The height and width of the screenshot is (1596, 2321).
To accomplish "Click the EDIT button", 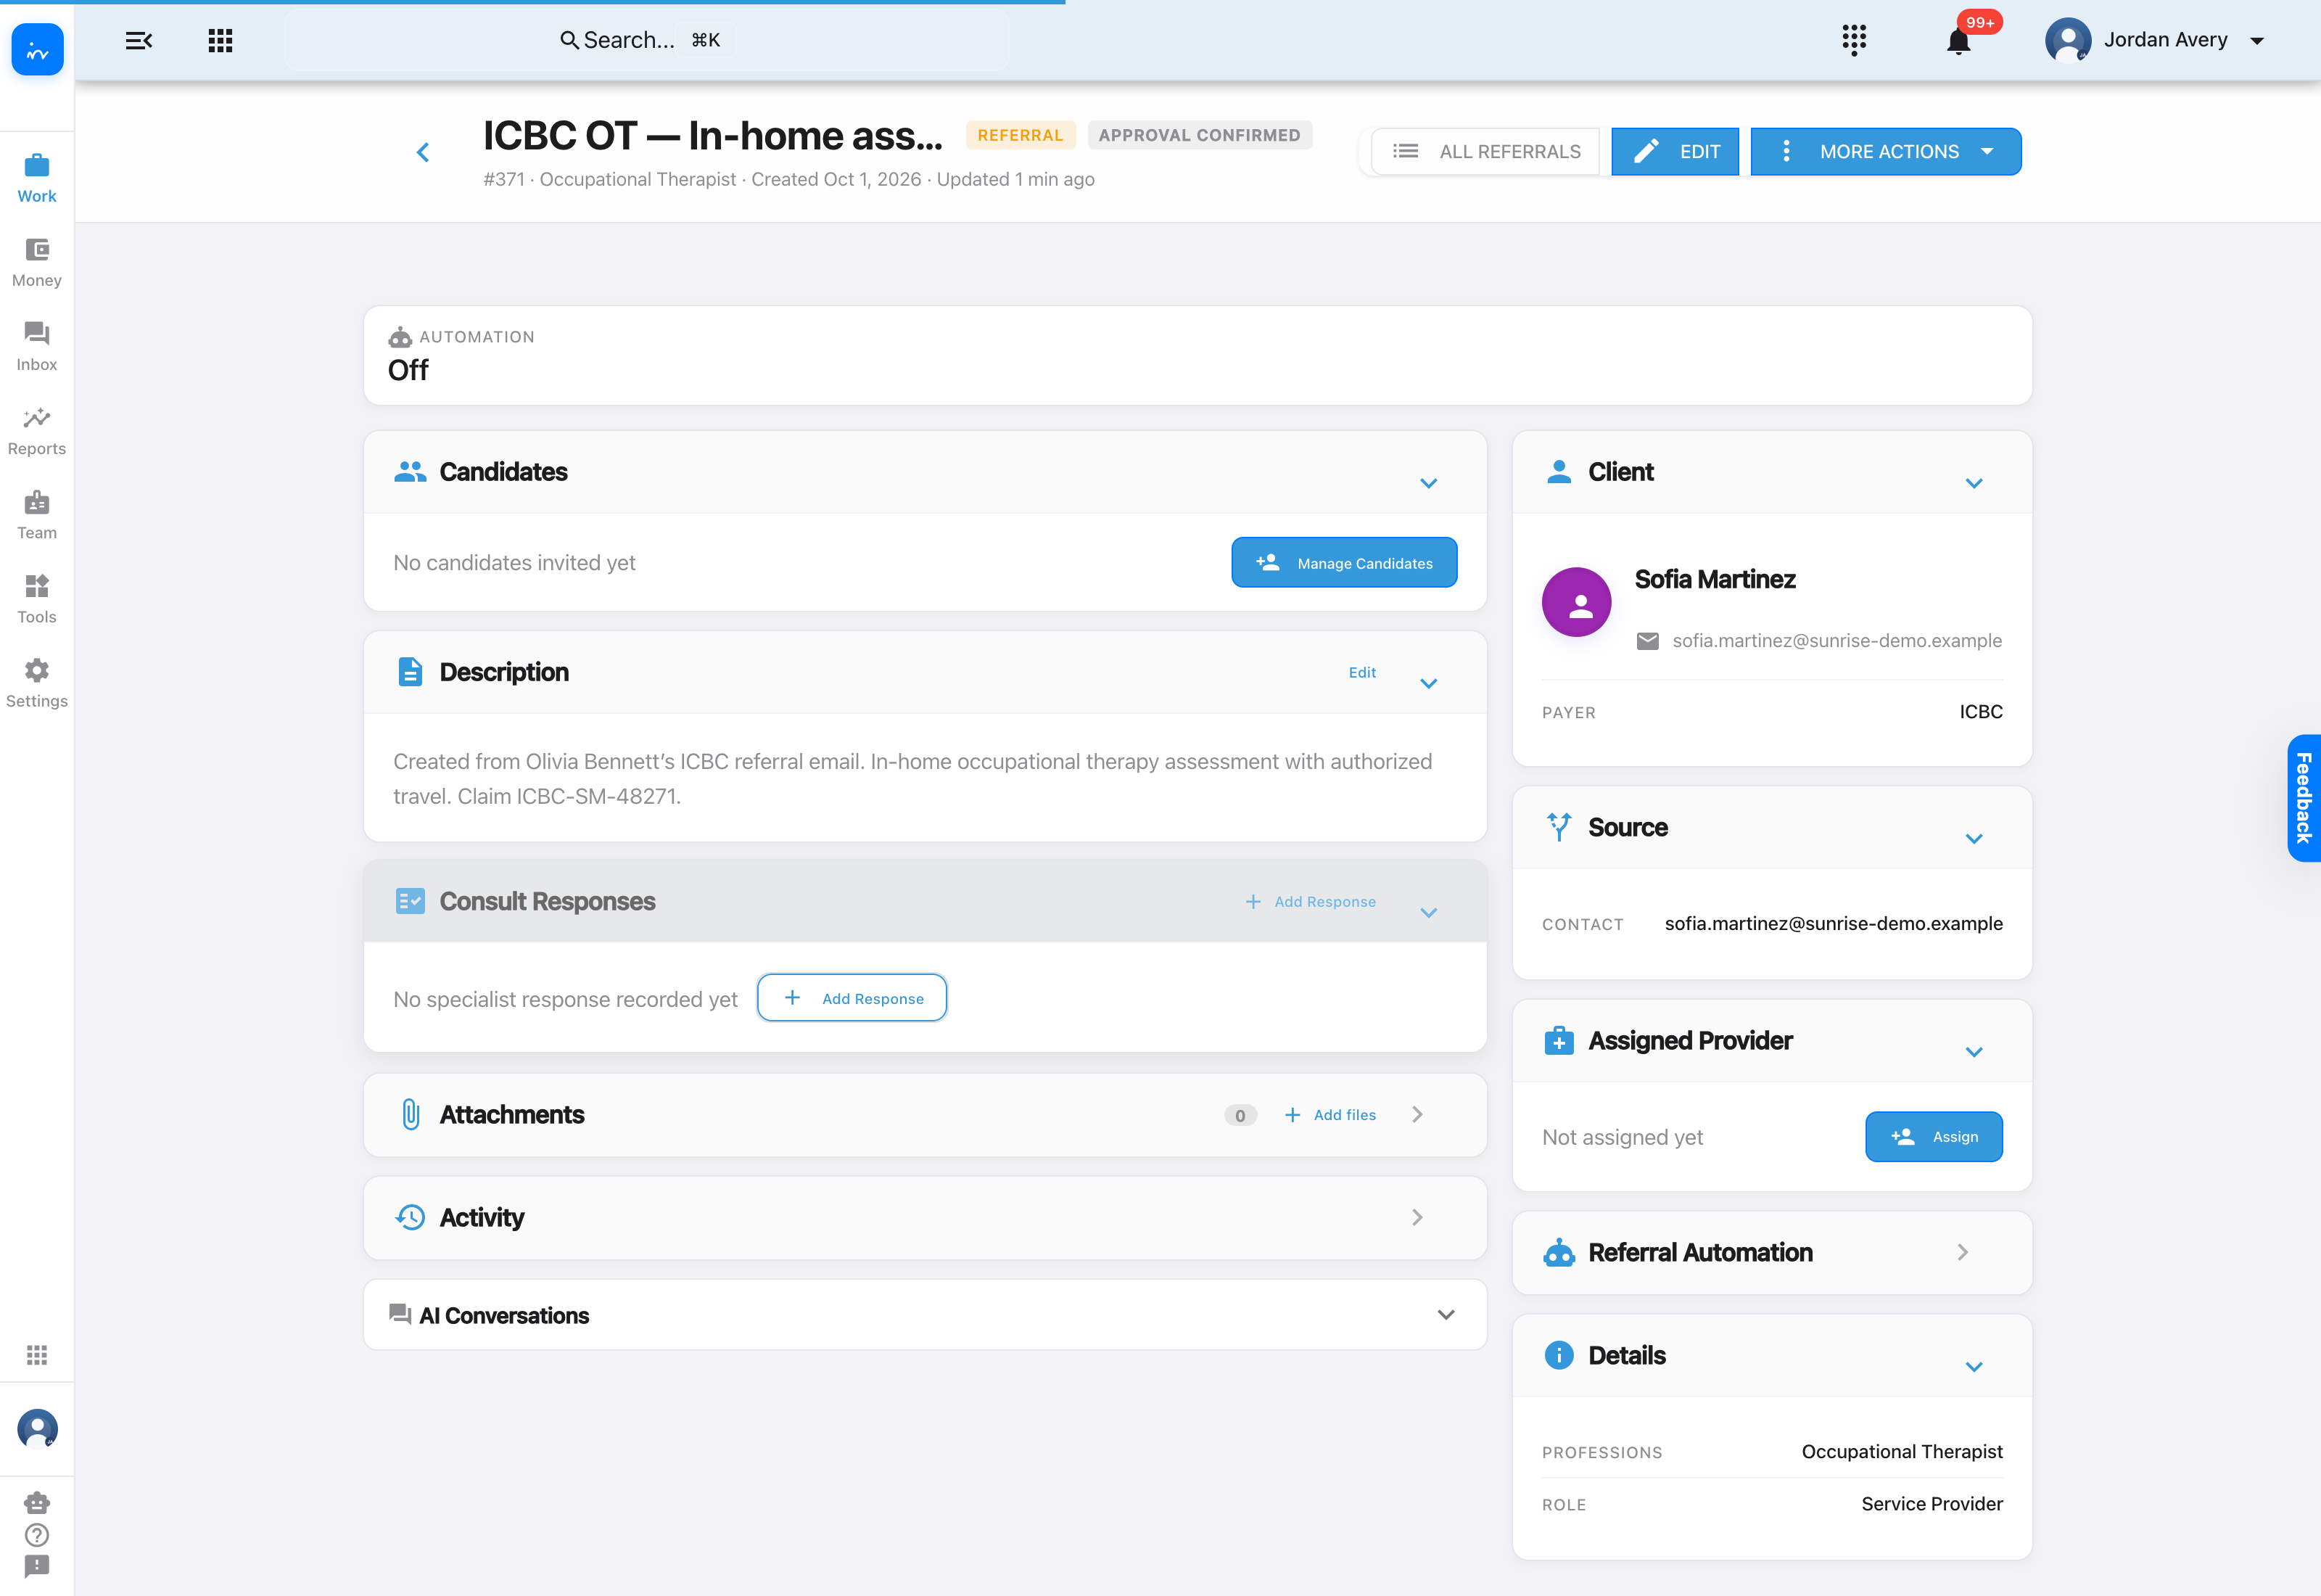I will tap(1674, 152).
